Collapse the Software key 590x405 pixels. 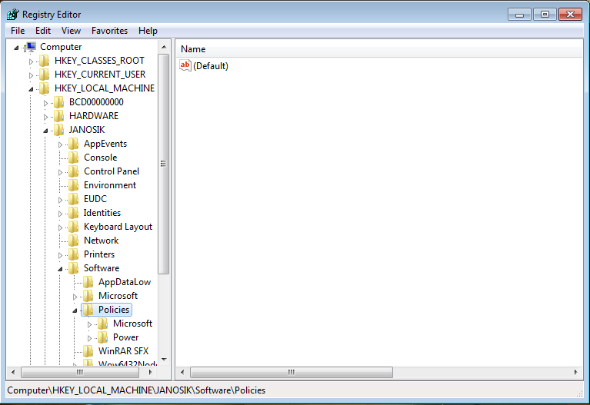[x=61, y=269]
